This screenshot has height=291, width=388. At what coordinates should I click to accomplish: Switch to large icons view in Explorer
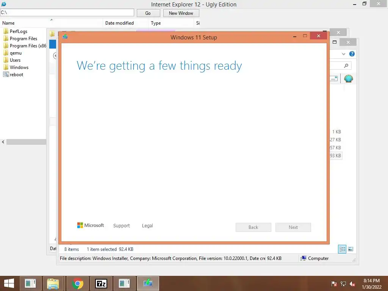point(350,249)
